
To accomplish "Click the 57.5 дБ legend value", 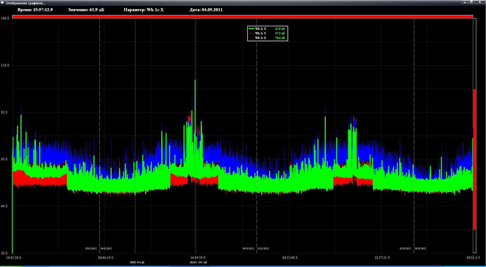I will 280,33.
